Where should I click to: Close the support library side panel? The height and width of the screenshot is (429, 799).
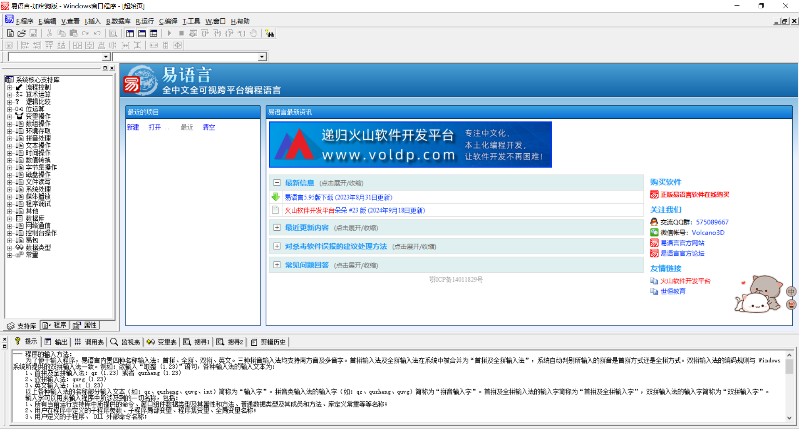(112, 68)
